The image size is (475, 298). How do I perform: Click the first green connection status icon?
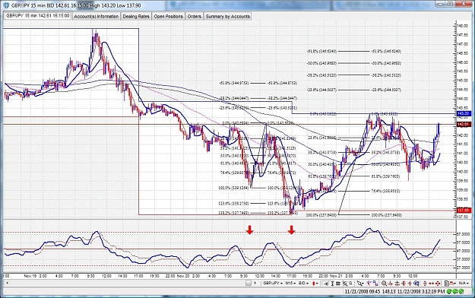click(449, 292)
